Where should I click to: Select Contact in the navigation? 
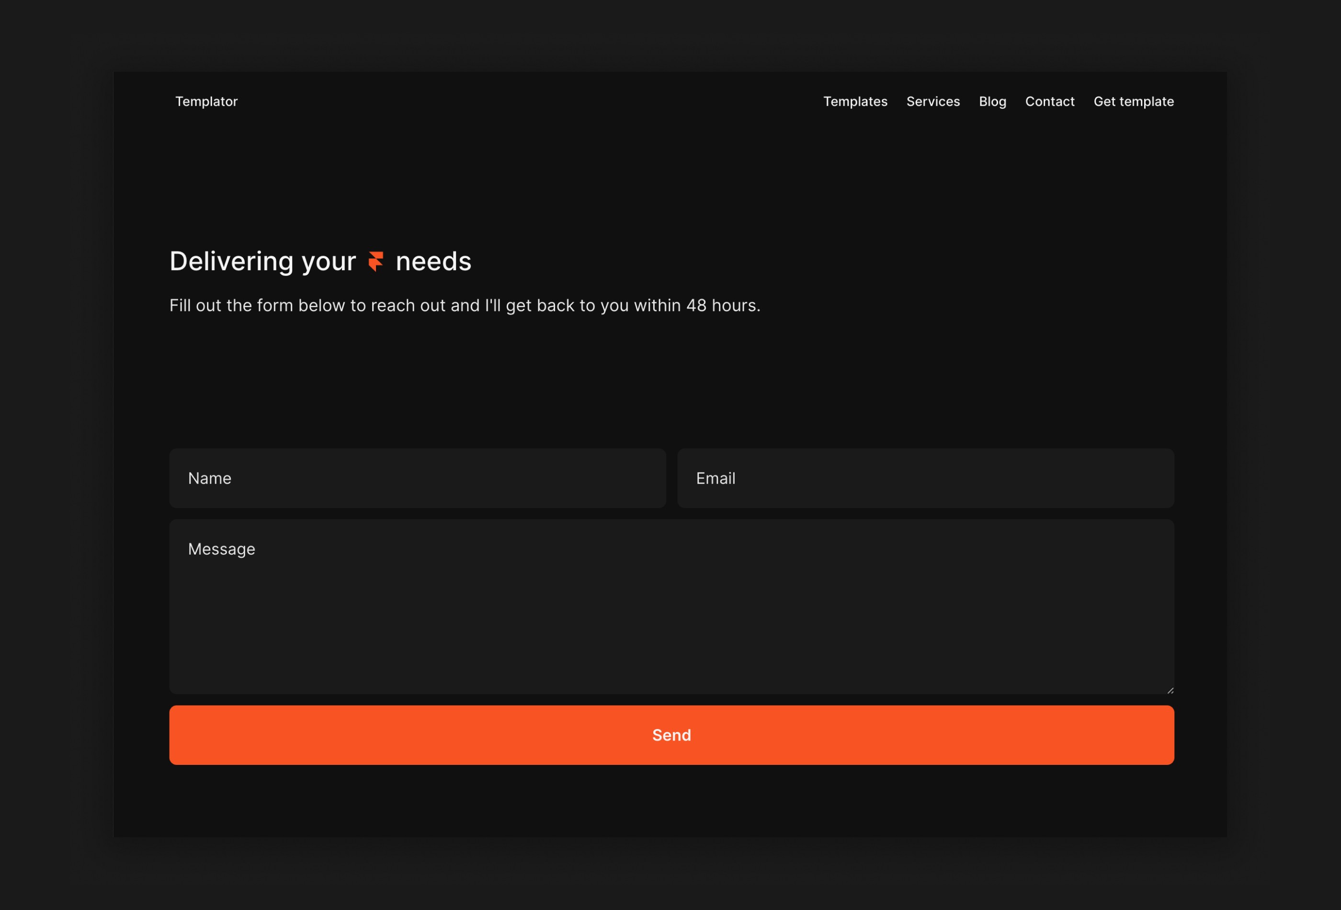coord(1050,102)
